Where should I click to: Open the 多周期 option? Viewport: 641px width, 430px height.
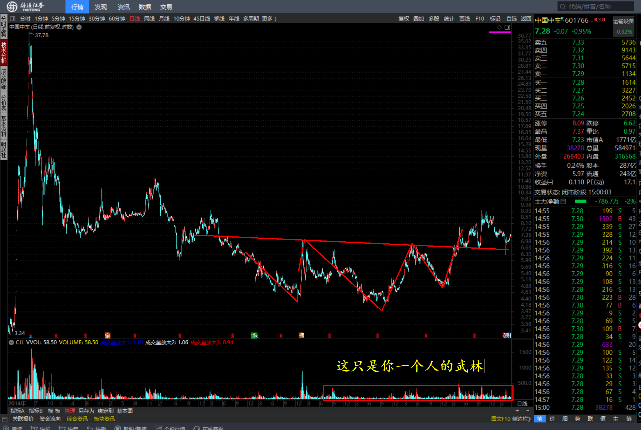click(251, 19)
